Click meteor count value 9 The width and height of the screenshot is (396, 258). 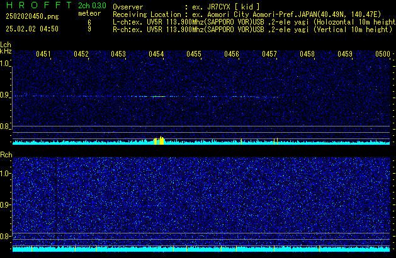pos(89,29)
